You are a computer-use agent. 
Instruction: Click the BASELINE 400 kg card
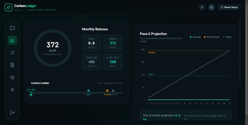tap(91, 62)
